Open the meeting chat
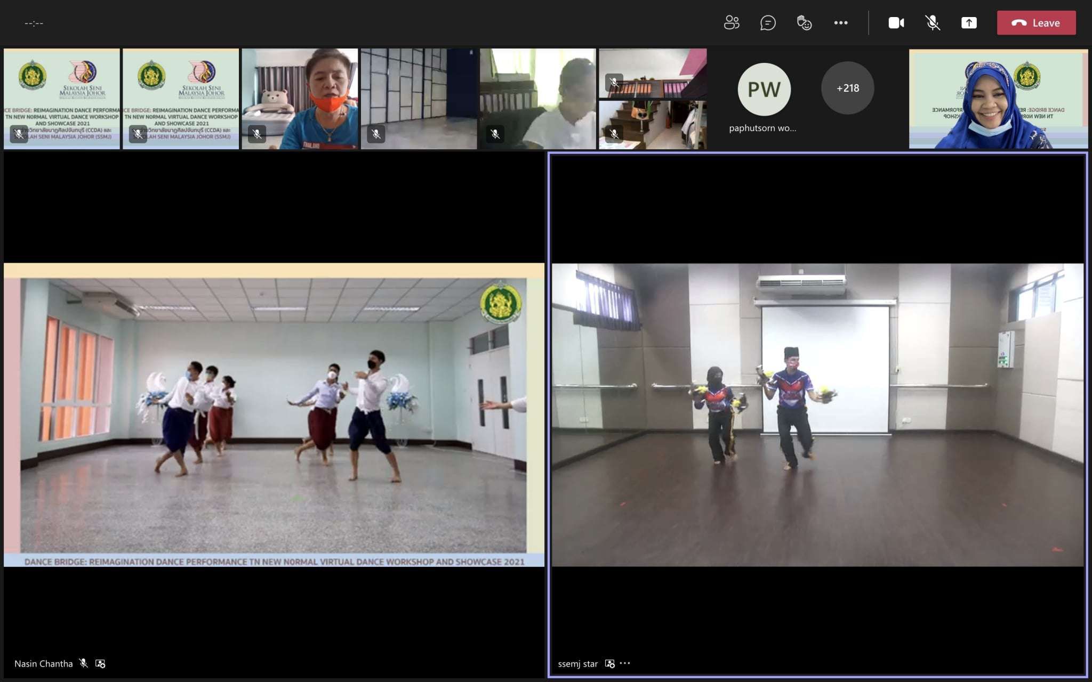Screen dimensions: 1092x682 point(768,23)
